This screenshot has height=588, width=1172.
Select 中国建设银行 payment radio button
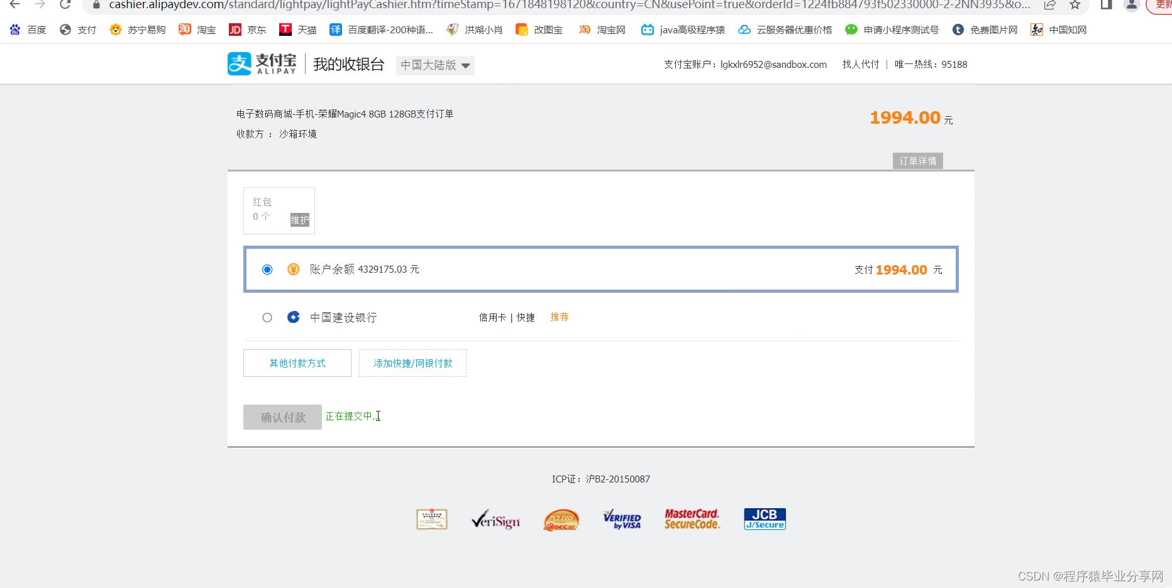(267, 318)
